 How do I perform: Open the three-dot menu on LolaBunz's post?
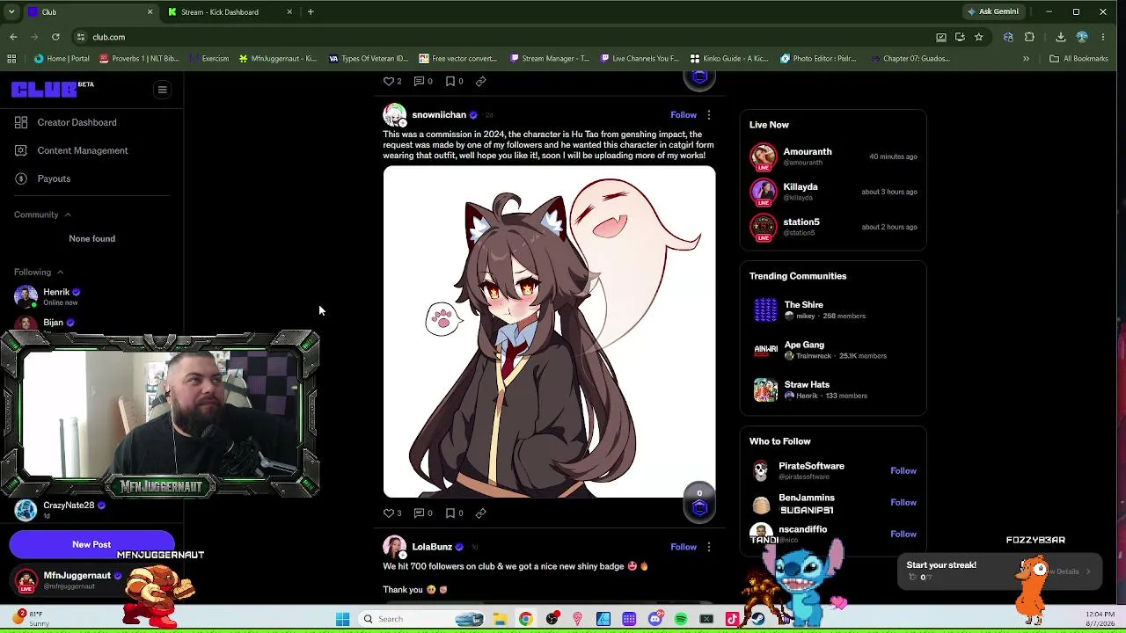708,547
